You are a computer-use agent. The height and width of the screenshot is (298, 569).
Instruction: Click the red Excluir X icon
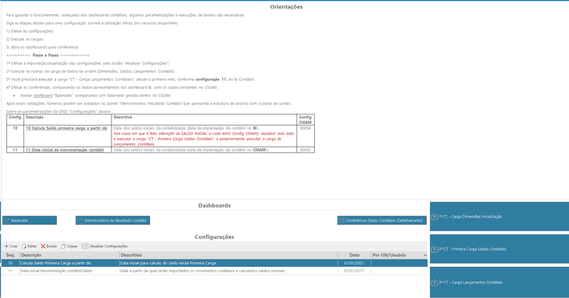click(x=42, y=246)
